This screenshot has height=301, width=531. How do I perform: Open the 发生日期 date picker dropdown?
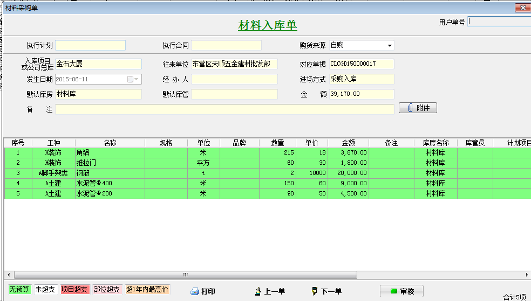[x=136, y=79]
